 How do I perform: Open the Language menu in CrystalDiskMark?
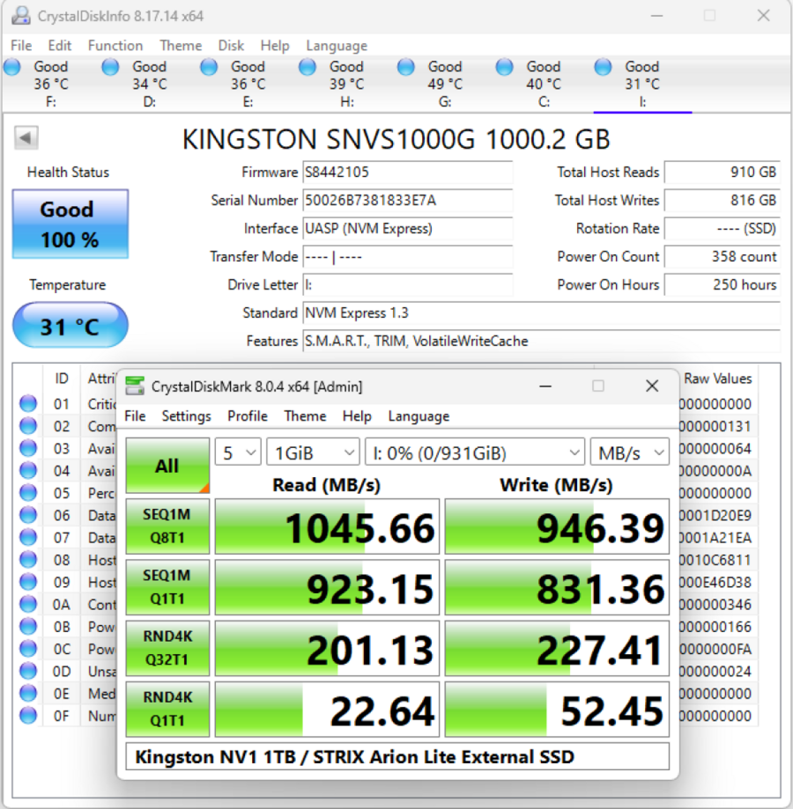(419, 416)
